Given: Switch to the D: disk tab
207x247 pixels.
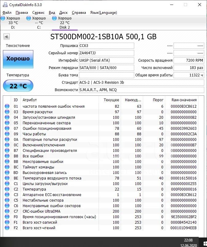Looking at the screenshot, I should (13, 23).
